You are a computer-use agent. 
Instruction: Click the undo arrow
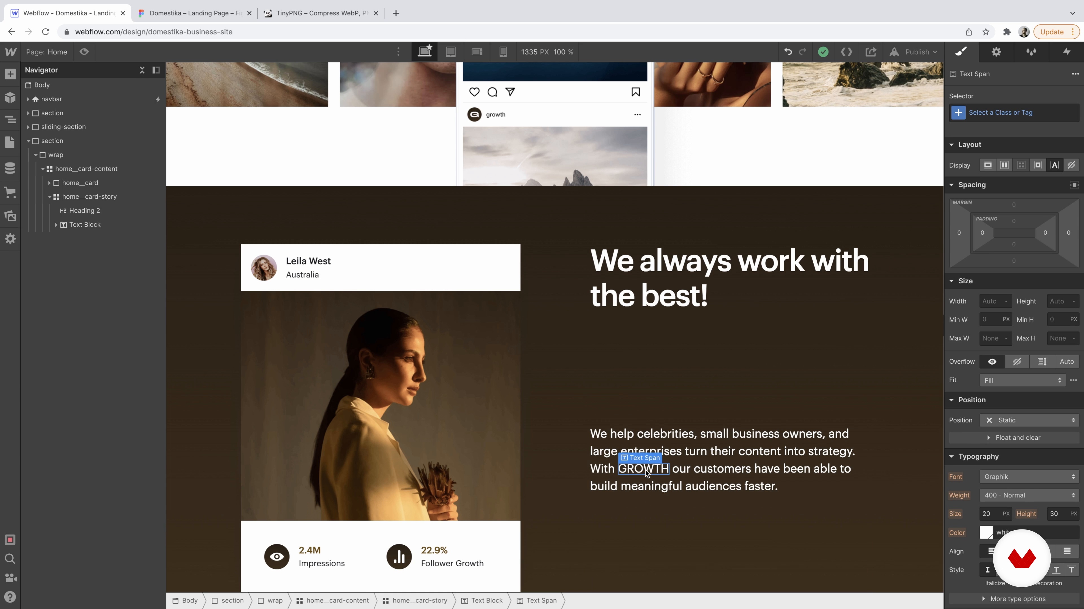[x=788, y=52]
